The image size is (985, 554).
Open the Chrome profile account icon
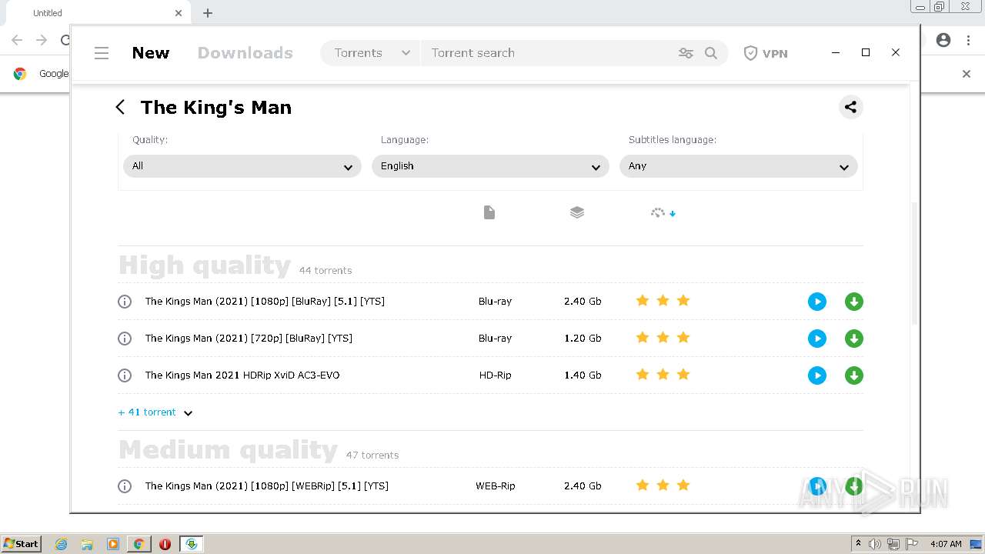tap(943, 40)
